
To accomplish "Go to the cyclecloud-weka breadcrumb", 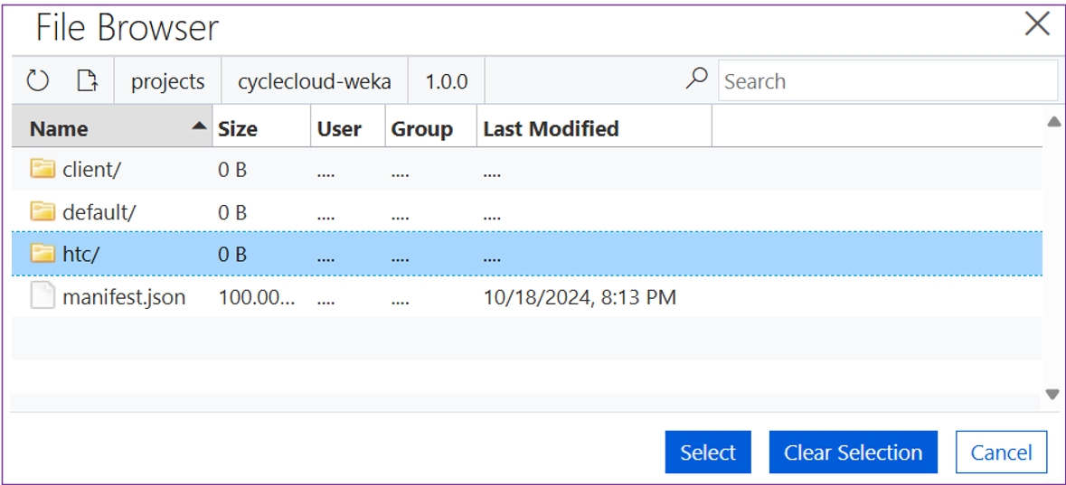I will (x=314, y=82).
